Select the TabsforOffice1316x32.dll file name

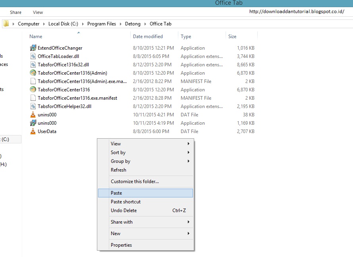point(63,65)
